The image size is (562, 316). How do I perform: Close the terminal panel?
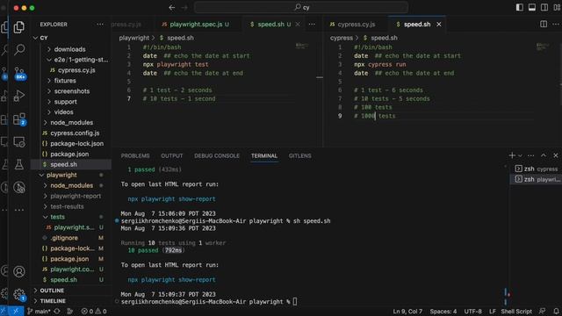tap(556, 155)
